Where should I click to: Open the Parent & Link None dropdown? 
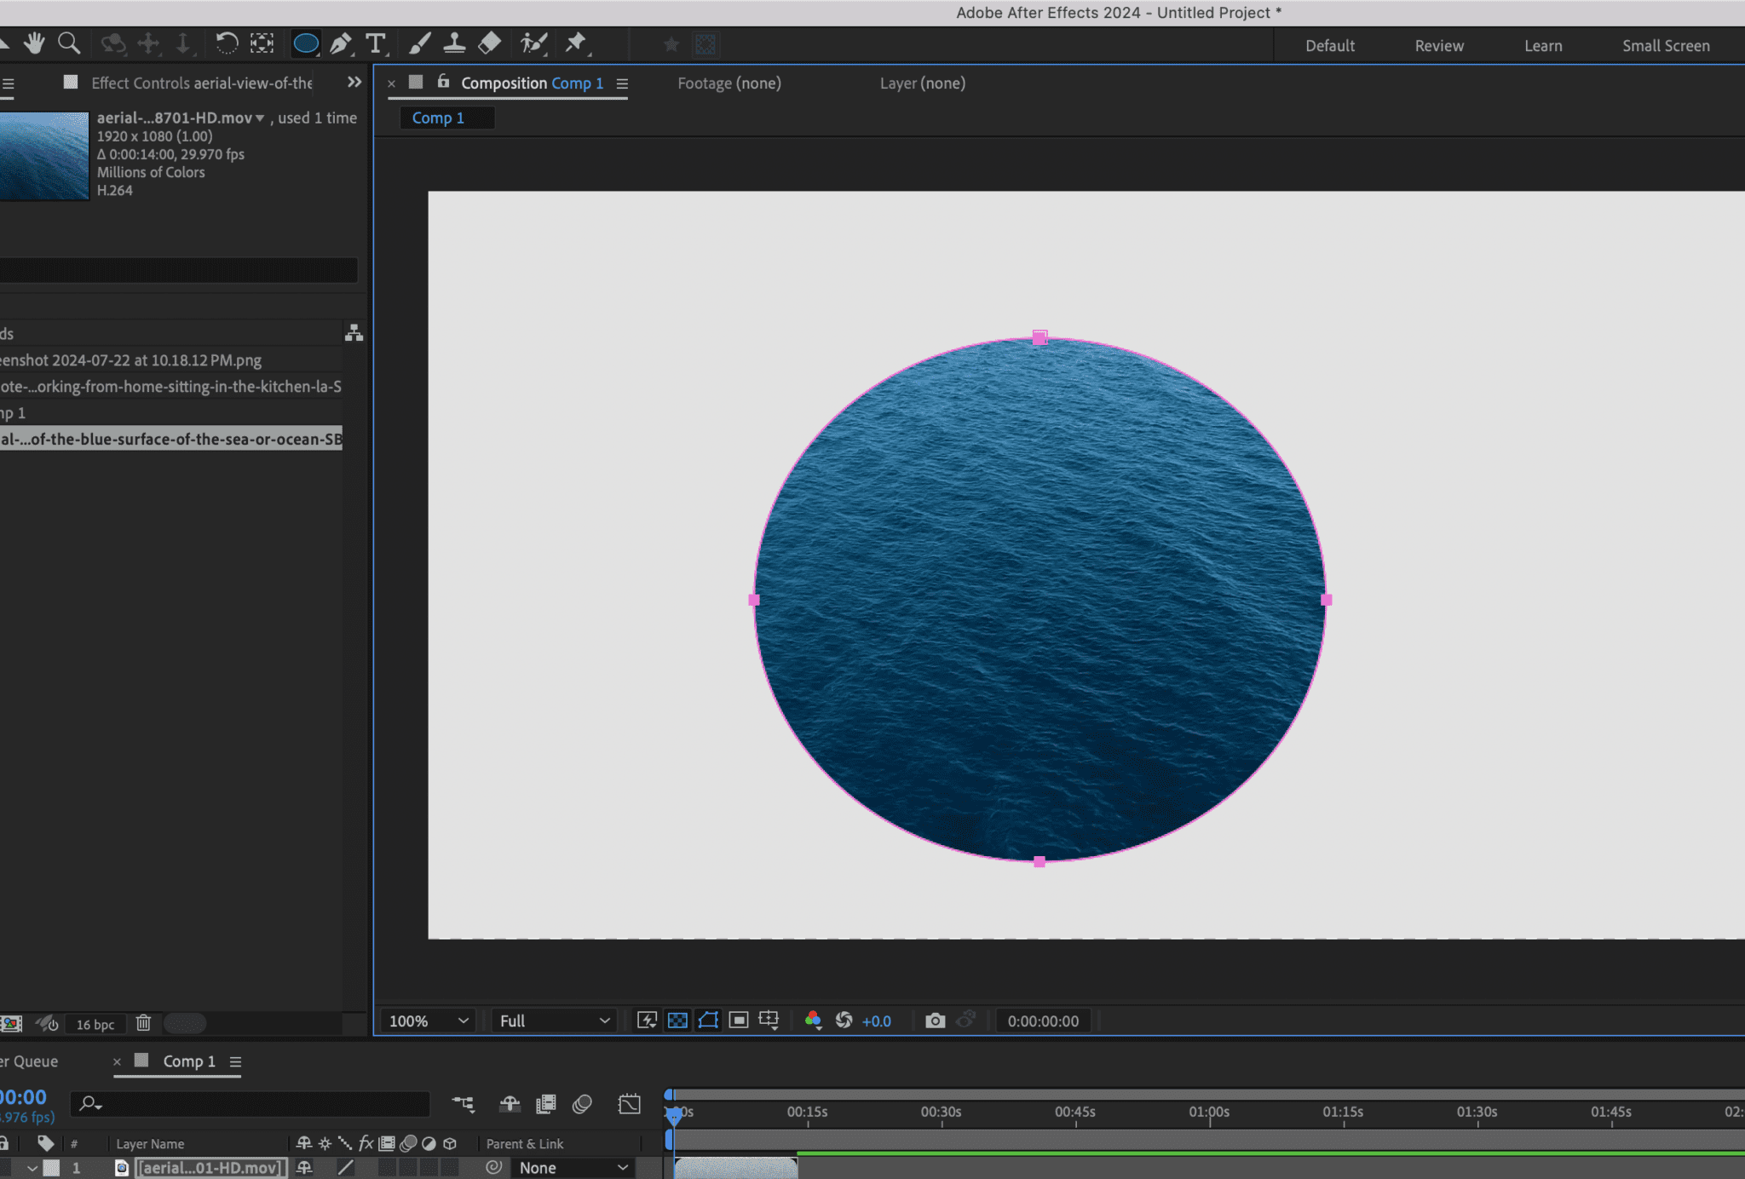tap(572, 1167)
